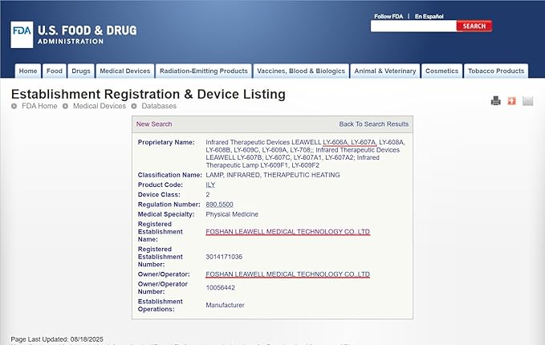Click Physical Medicine specialty value
This screenshot has height=345, width=545.
coord(232,214)
